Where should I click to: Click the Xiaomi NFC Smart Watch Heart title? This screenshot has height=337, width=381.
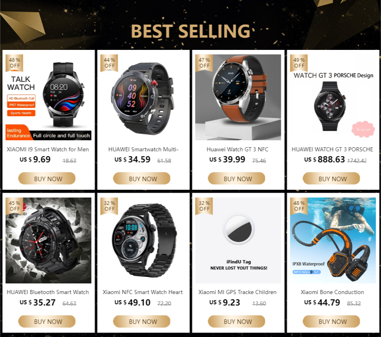click(x=142, y=292)
